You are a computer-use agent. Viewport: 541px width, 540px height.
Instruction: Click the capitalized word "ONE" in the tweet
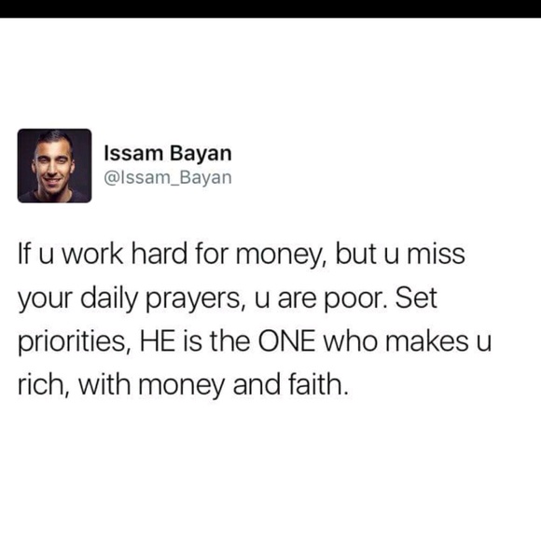286,341
